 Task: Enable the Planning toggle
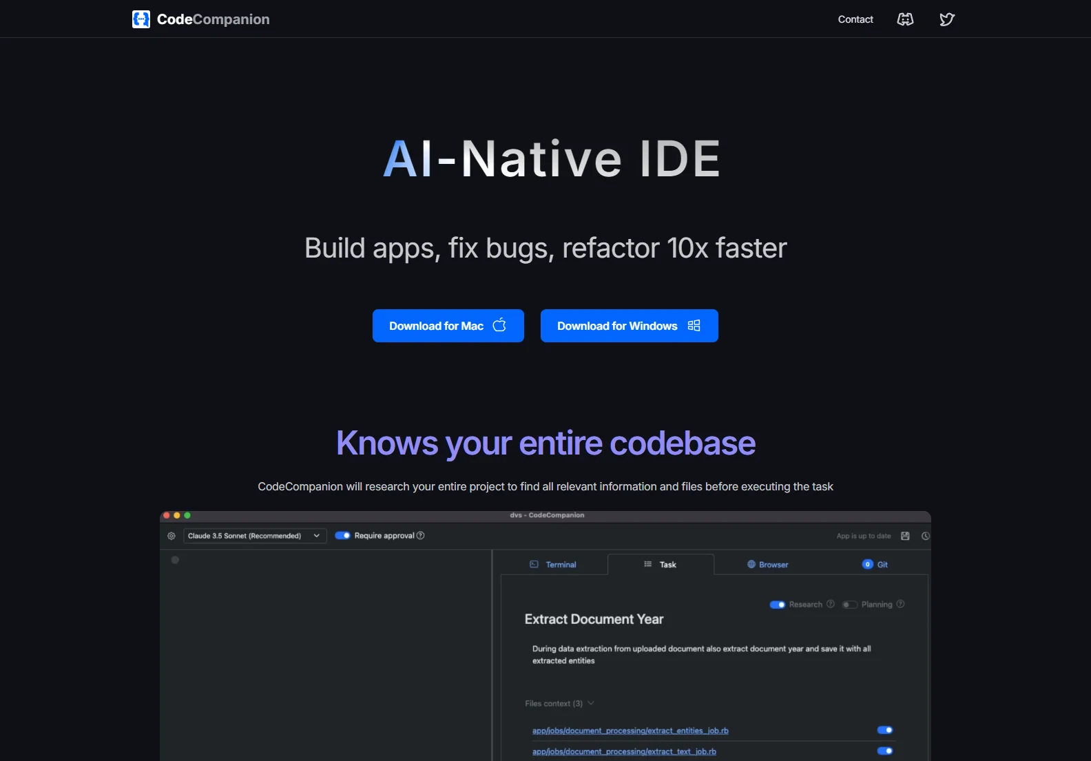click(850, 605)
